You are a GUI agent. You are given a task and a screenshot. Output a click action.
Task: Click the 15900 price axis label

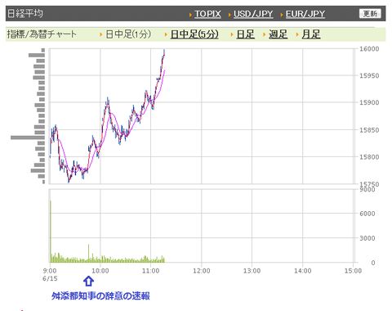click(x=369, y=102)
